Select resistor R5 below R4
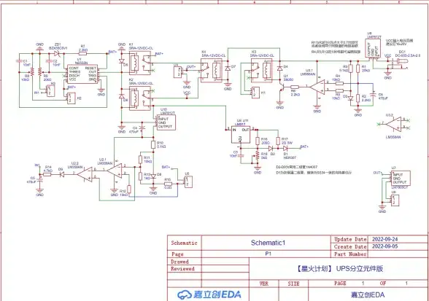Screen dimensions: 429x301 click(x=339, y=90)
